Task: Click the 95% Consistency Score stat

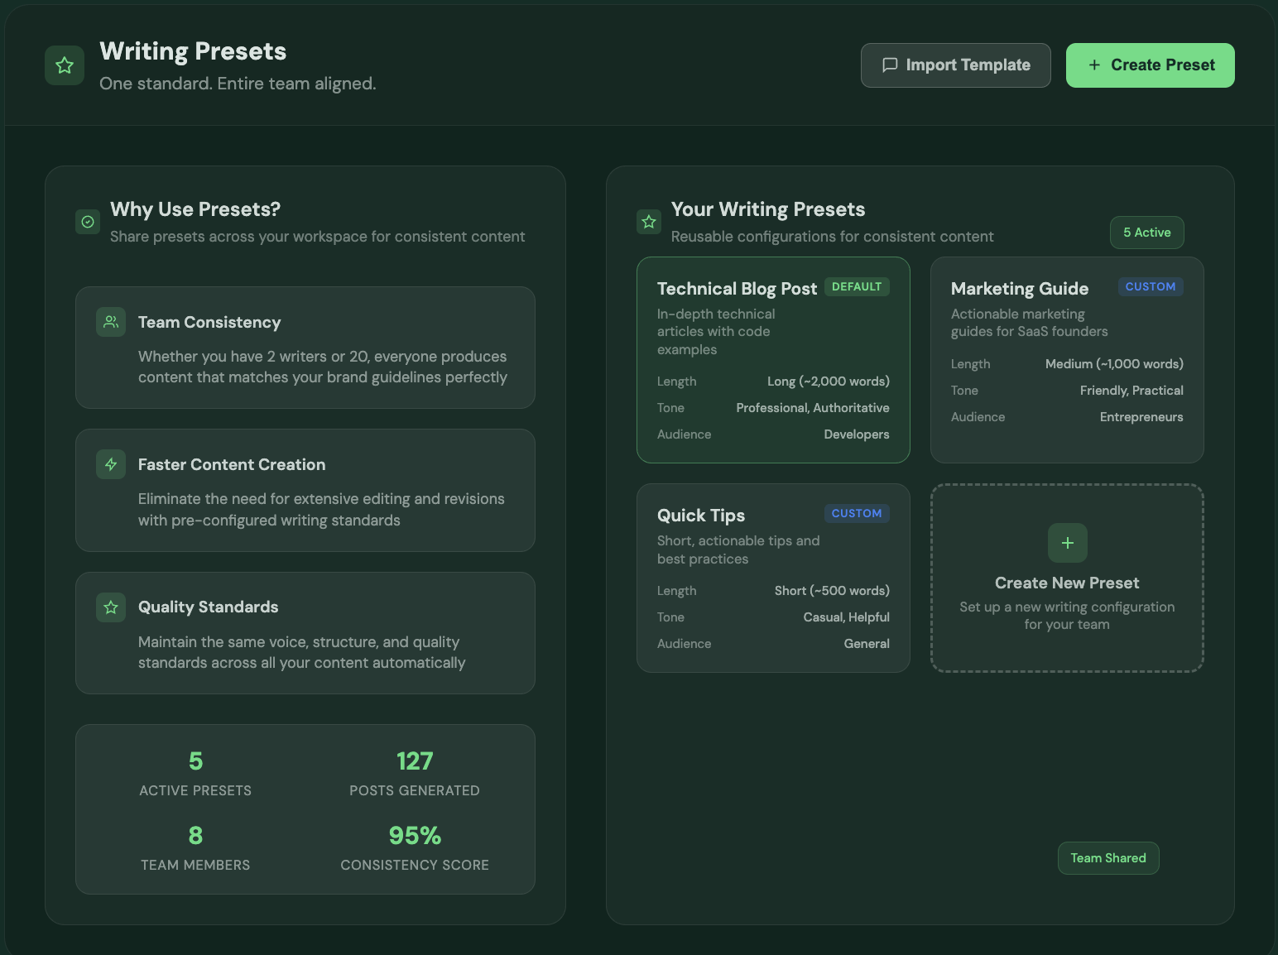Action: (x=415, y=848)
